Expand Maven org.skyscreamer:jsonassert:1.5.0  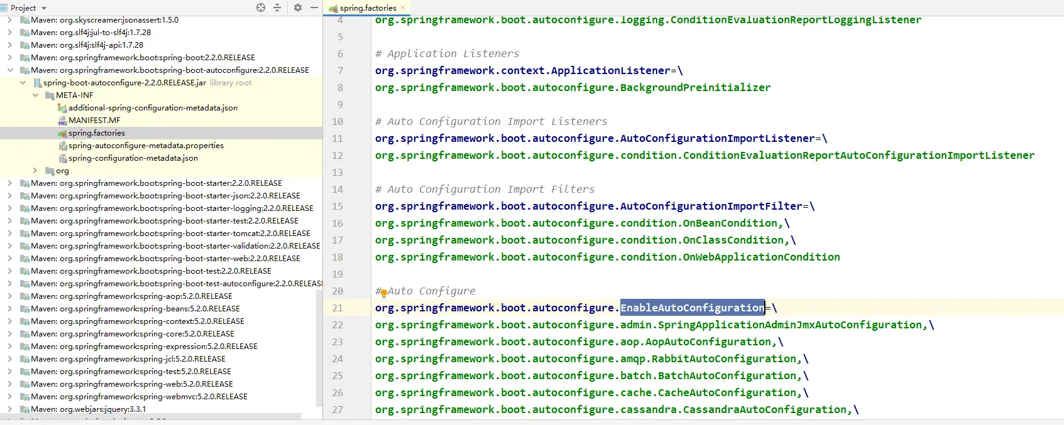click(10, 20)
